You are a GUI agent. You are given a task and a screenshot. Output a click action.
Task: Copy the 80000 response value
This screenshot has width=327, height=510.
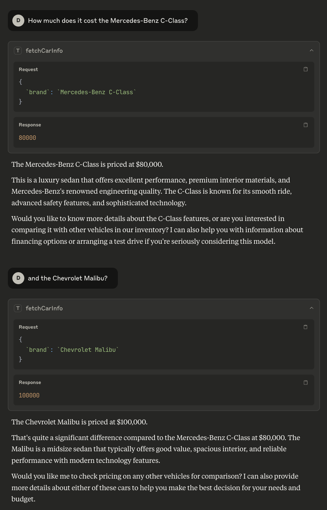[x=306, y=125]
